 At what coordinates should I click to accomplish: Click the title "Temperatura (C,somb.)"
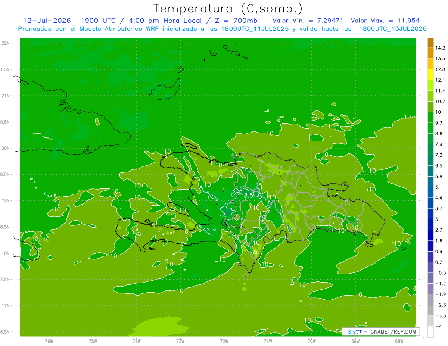(x=228, y=9)
